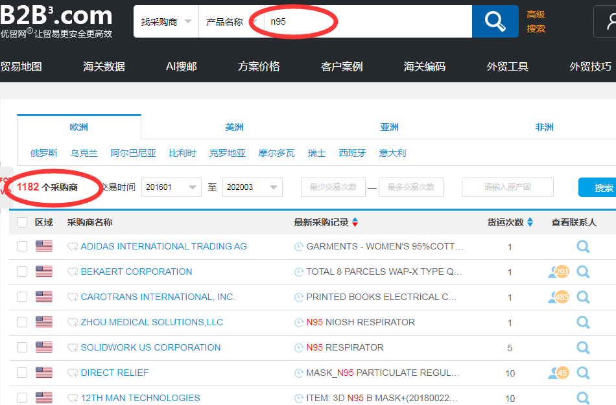
Task: Click US flag icon in SOLIDWORK row
Action: (x=44, y=347)
